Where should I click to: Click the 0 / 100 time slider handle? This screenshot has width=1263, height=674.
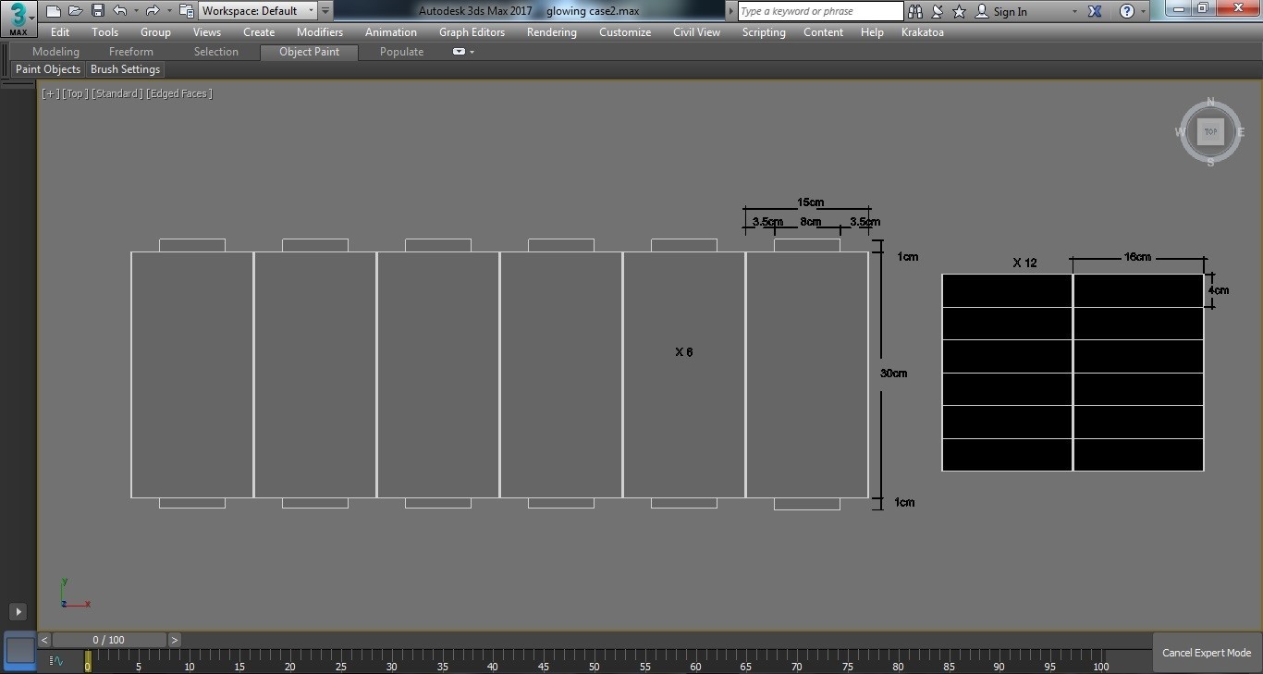pyautogui.click(x=109, y=640)
